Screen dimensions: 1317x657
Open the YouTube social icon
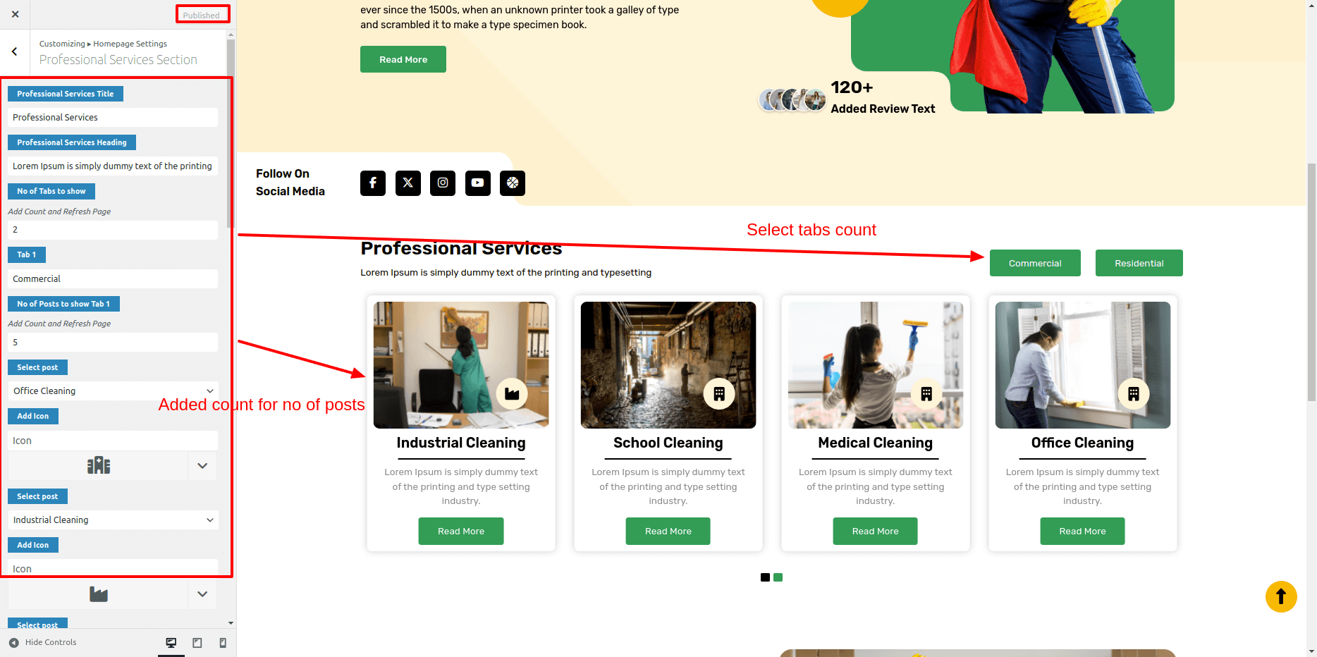click(478, 183)
